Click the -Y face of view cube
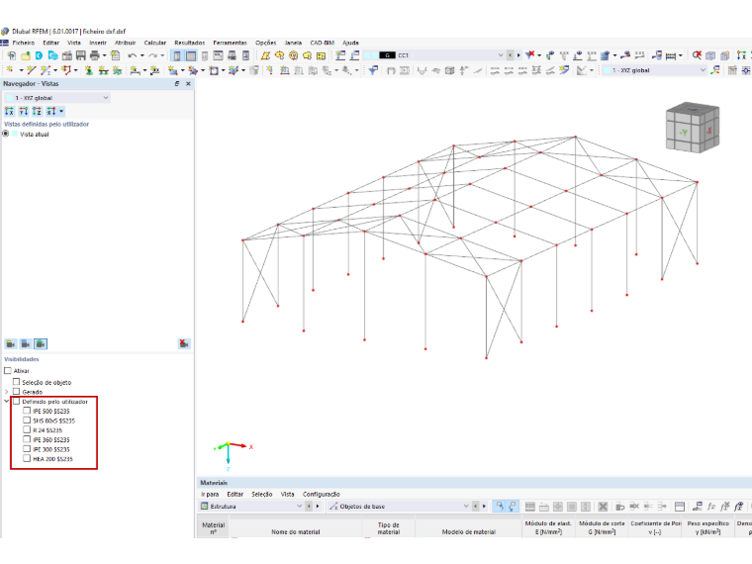Image resolution: width=752 pixels, height=564 pixels. [x=683, y=133]
